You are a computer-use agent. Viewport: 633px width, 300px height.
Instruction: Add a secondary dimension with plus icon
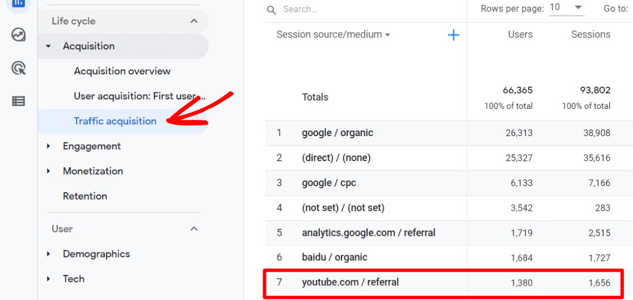click(x=454, y=35)
